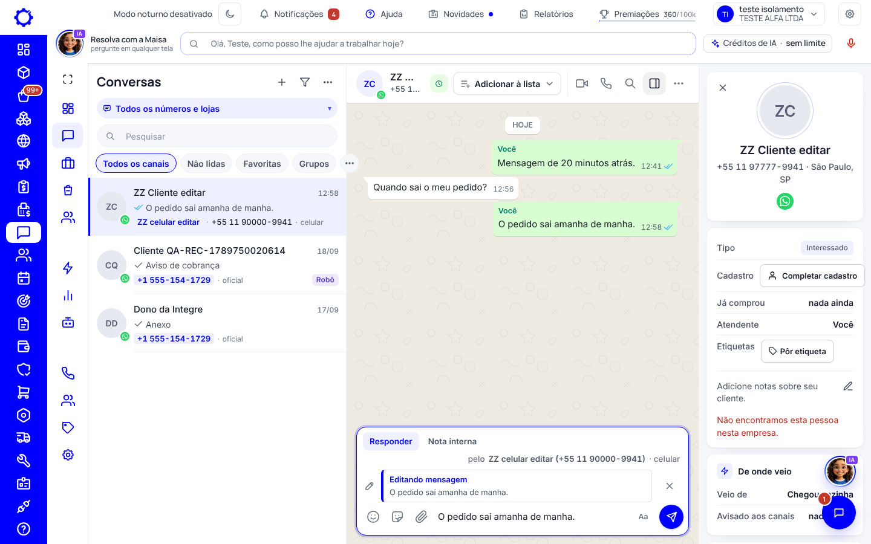
Task: Open the Cliente QA-REC-1789750020614 conversation
Action: (x=218, y=265)
